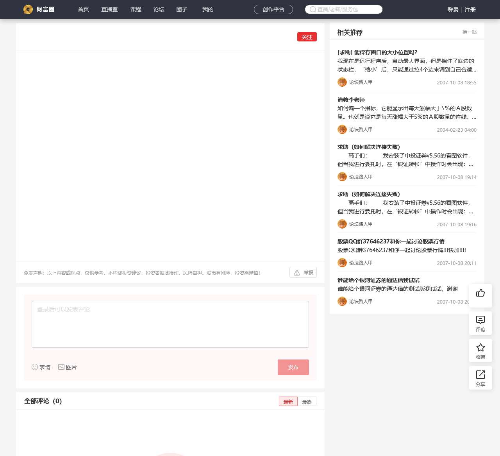Open the 课程 nav item
500x456 pixels.
pyautogui.click(x=136, y=9)
